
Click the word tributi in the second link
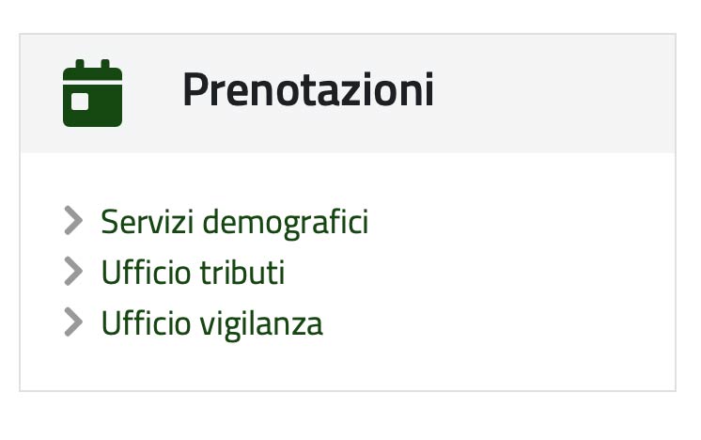coord(242,272)
